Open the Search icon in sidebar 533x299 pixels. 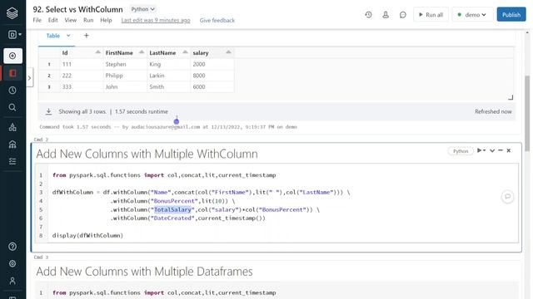pyautogui.click(x=12, y=107)
